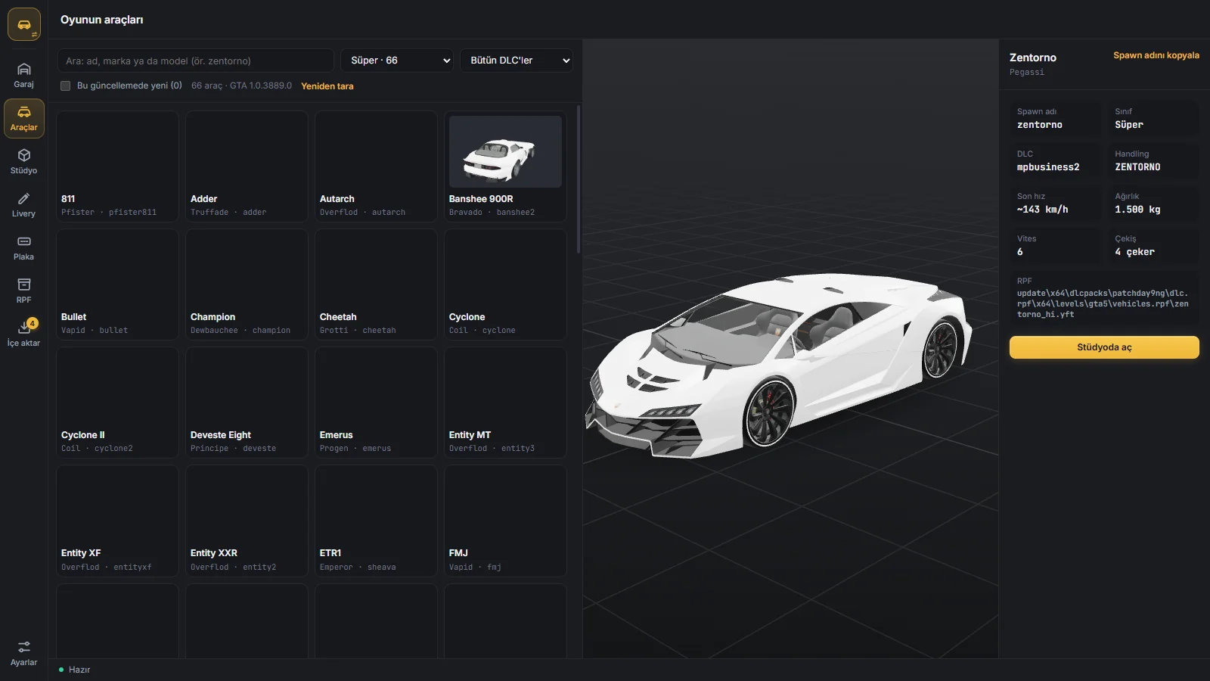Click the Hazır status indicator
Viewport: 1210px width, 681px height.
(75, 670)
